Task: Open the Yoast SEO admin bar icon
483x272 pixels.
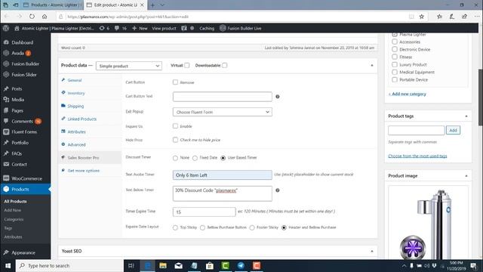Action: point(184,28)
